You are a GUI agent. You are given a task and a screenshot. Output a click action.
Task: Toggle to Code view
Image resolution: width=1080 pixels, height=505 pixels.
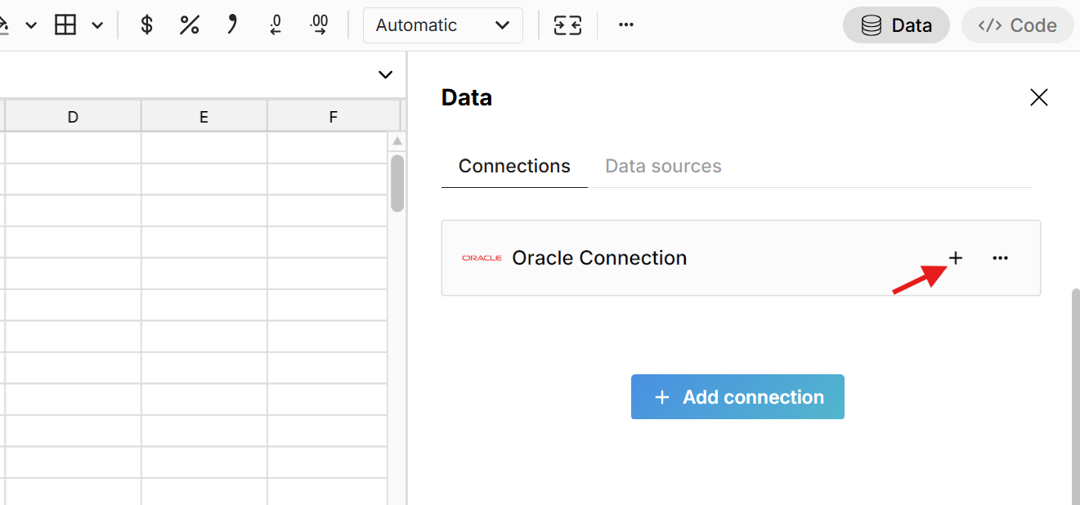[1017, 25]
